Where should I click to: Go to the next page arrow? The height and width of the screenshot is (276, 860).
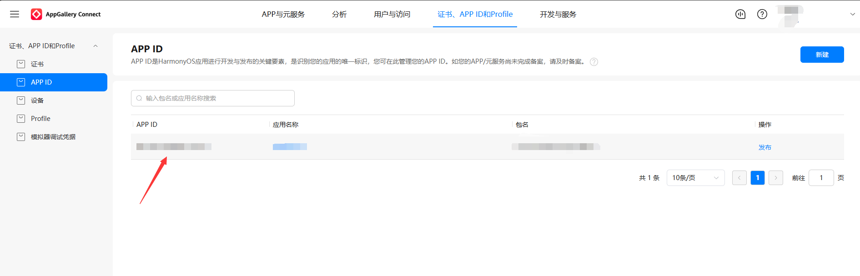[776, 178]
